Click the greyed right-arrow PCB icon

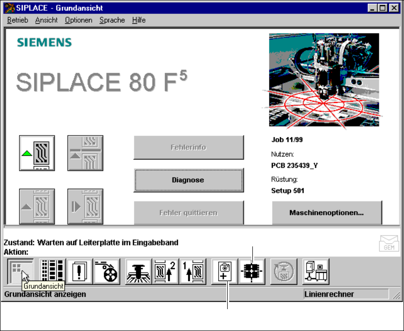(85, 206)
